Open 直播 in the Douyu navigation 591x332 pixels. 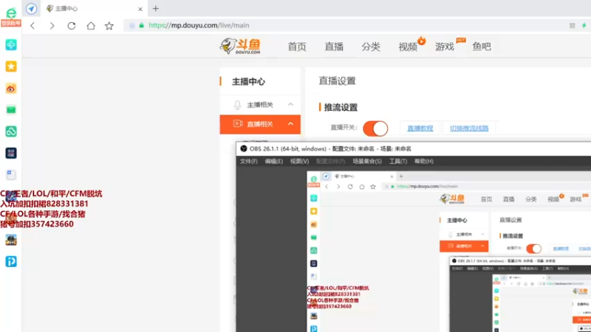(334, 46)
